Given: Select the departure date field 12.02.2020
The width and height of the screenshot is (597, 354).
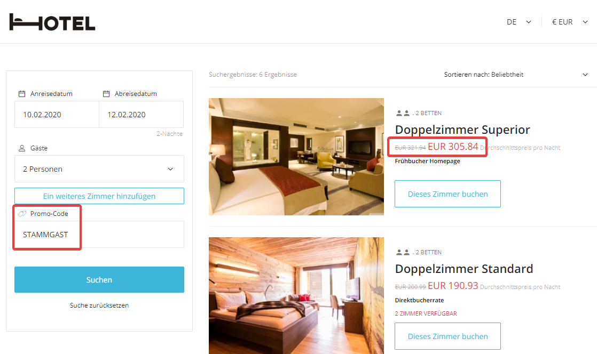Looking at the screenshot, I should pos(141,115).
